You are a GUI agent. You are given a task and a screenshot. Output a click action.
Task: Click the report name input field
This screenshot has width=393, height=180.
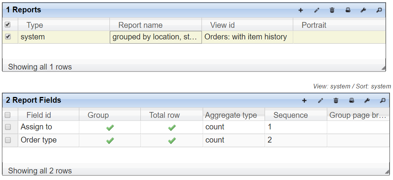point(155,37)
